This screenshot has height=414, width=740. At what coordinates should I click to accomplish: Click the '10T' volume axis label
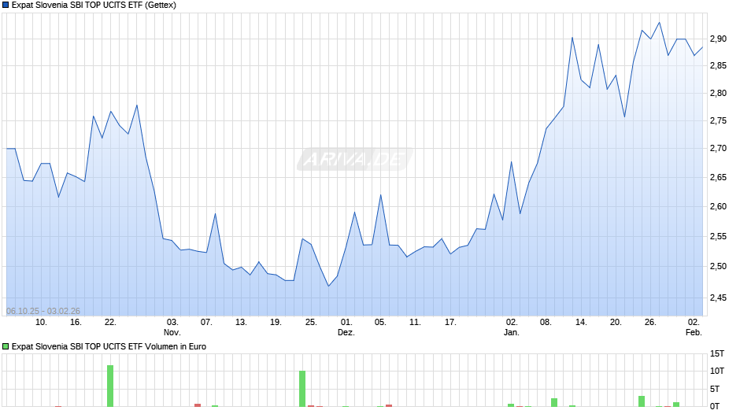coord(717,371)
